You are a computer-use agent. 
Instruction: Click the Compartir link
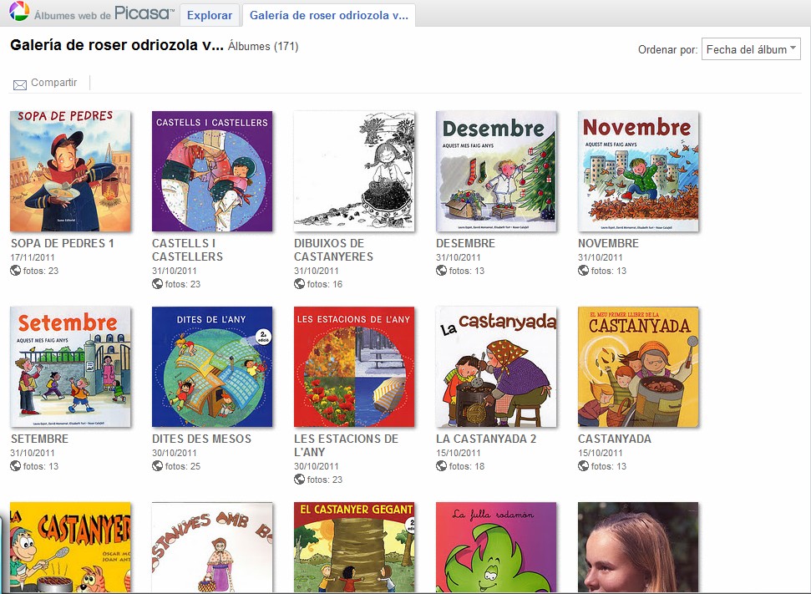[x=53, y=82]
